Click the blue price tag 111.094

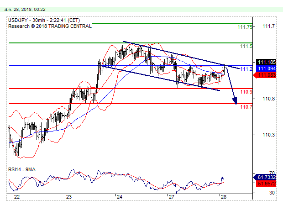pyautogui.click(x=267, y=68)
